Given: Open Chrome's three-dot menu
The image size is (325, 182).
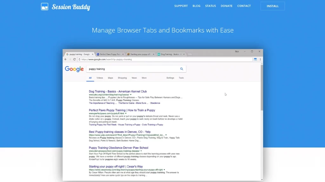Looking at the screenshot, I should click(260, 59).
